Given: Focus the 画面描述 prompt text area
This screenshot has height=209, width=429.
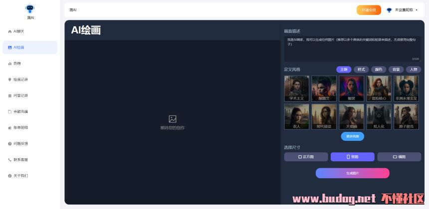Looking at the screenshot, I should (x=352, y=49).
